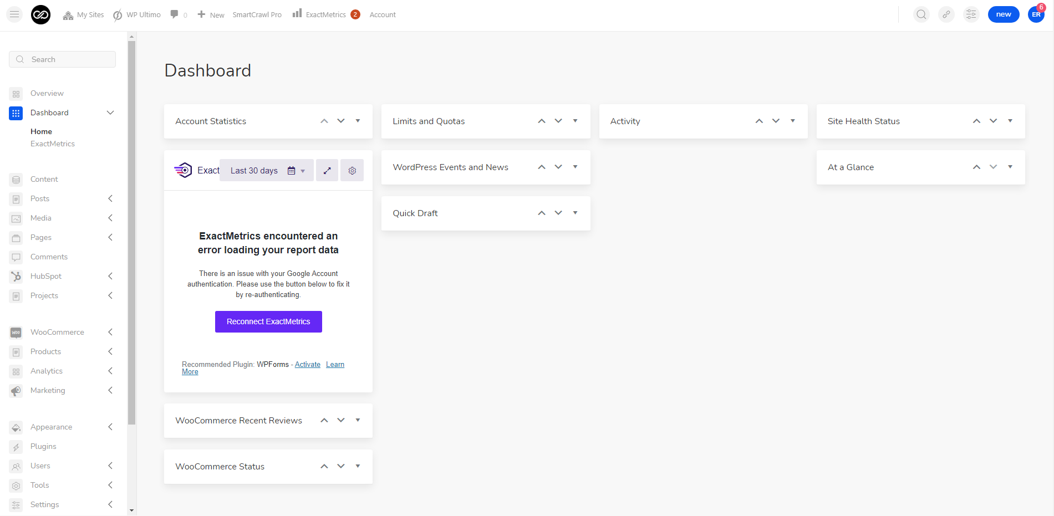Open the search icon in top bar
Screen dimensions: 1054x516
[x=921, y=14]
